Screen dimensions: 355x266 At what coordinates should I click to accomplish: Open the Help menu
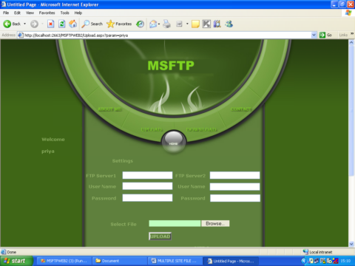click(78, 13)
